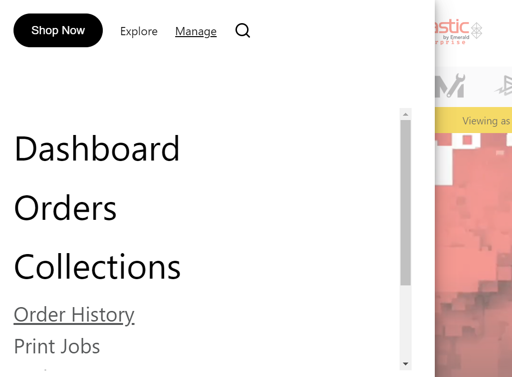Open the Print Jobs link
512x377 pixels.
point(57,346)
